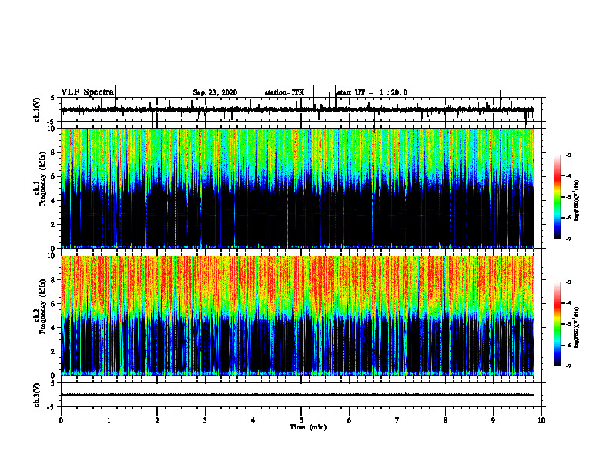Screen dimensions: 610x471
Task: Click the time axis tick label "6"
Action: coord(350,420)
